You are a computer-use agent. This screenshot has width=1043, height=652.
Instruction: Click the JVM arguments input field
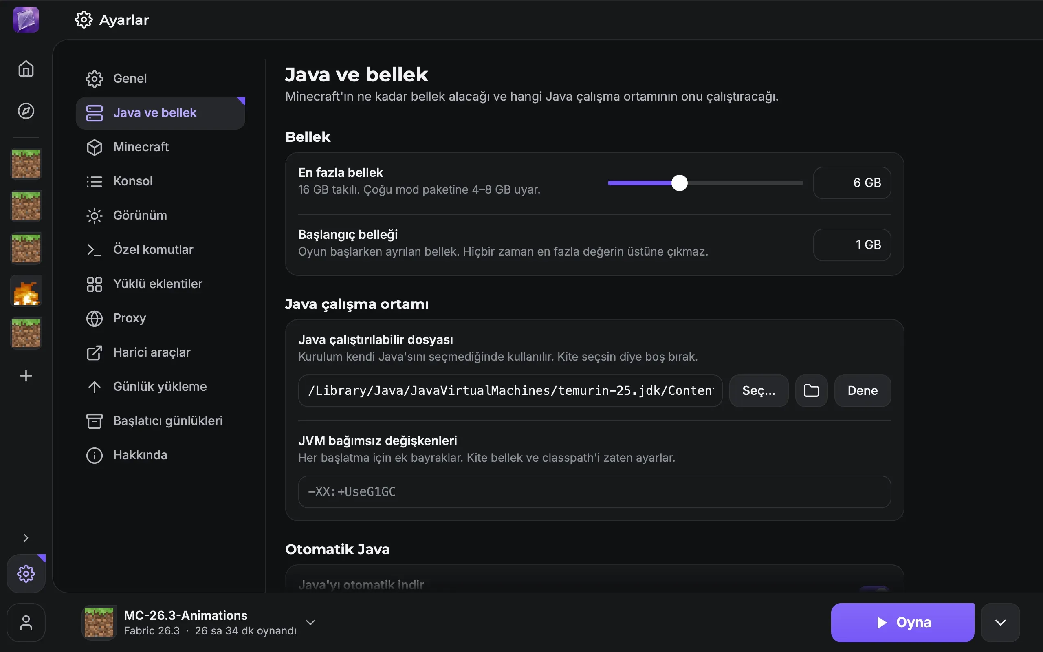(x=594, y=491)
